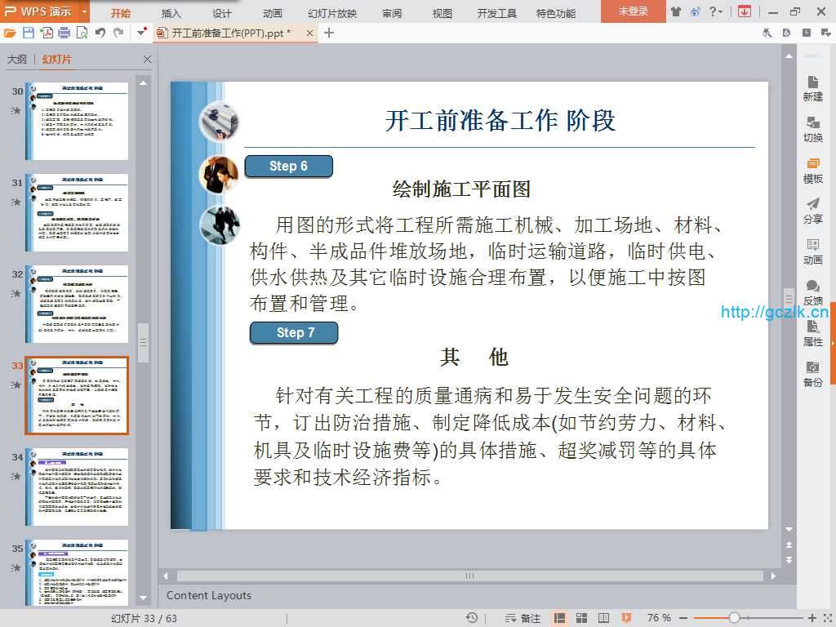Open the 备份 (Backup) sidebar icon
The height and width of the screenshot is (627, 836).
coord(812,374)
